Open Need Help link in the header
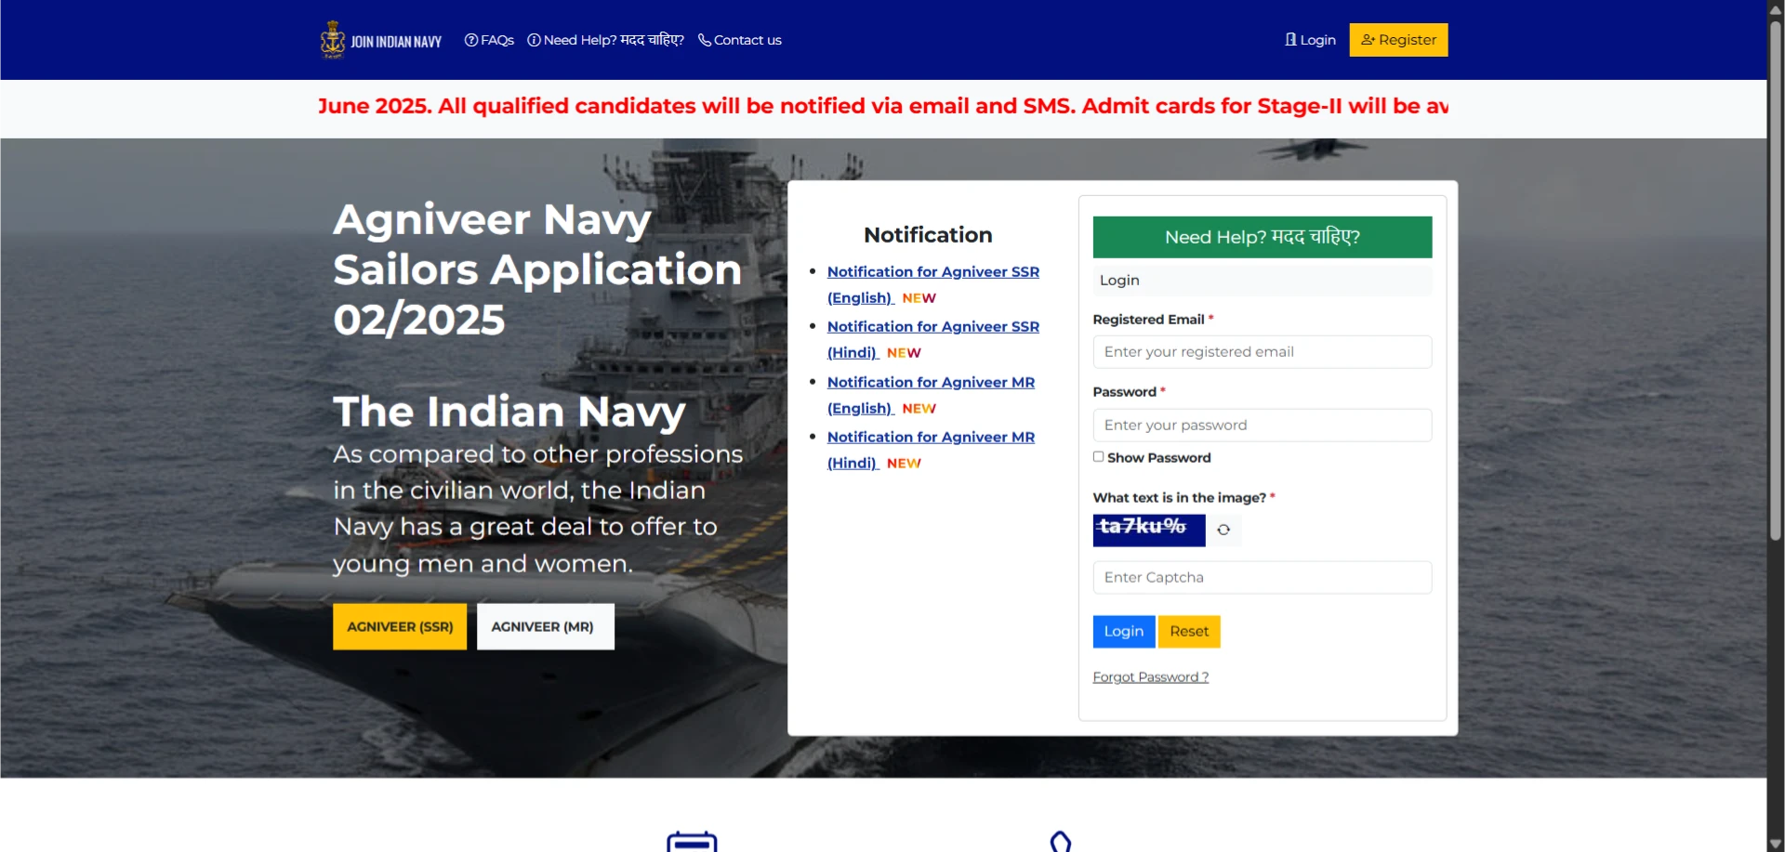Image resolution: width=1785 pixels, height=852 pixels. point(605,40)
